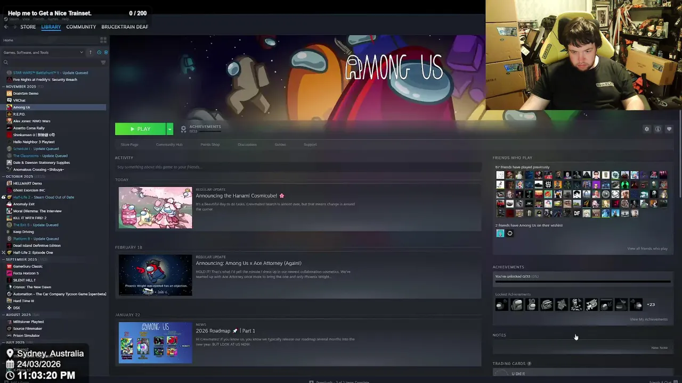
Task: Select Dead Island Definitive Edition
Action: point(37,245)
